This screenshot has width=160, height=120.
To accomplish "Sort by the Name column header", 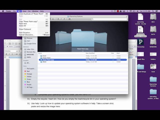I will 40,53.
